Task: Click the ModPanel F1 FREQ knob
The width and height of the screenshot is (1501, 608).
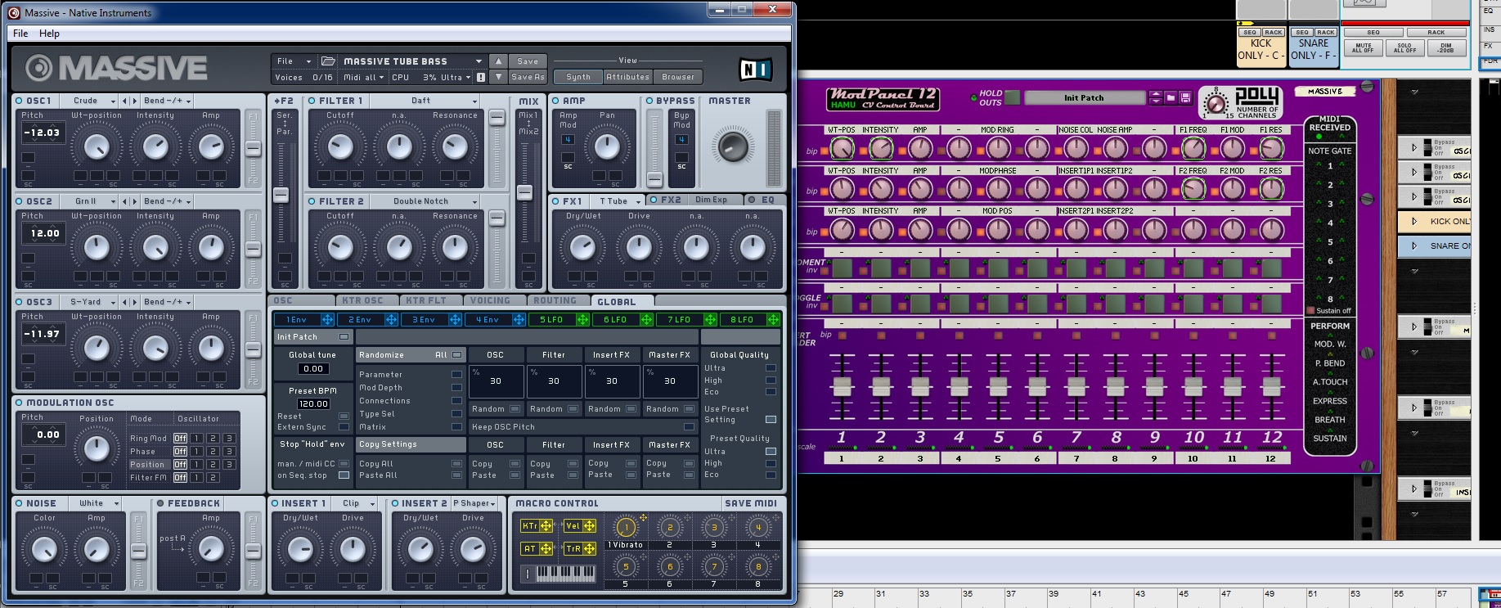Action: [x=1193, y=148]
